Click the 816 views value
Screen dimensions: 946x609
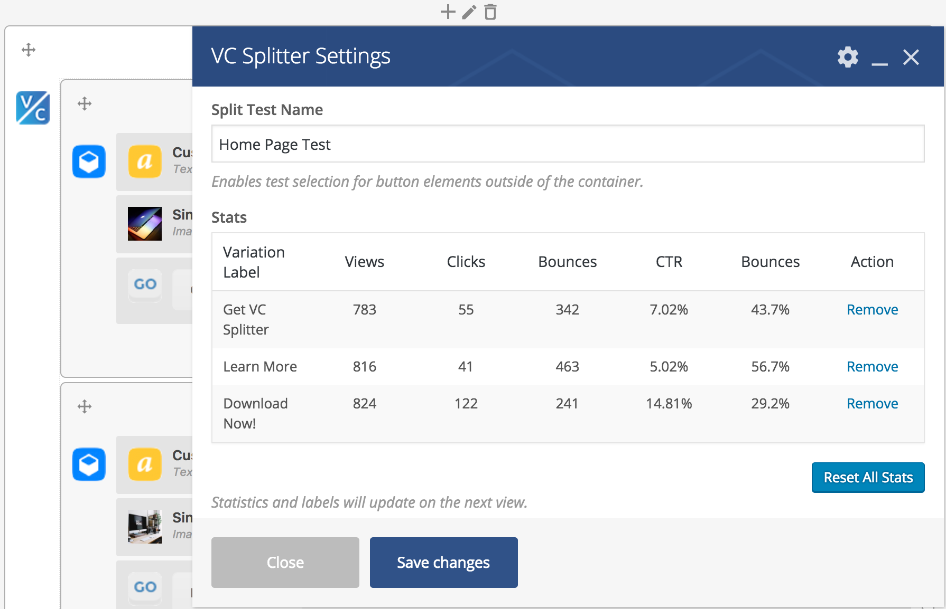click(x=365, y=367)
